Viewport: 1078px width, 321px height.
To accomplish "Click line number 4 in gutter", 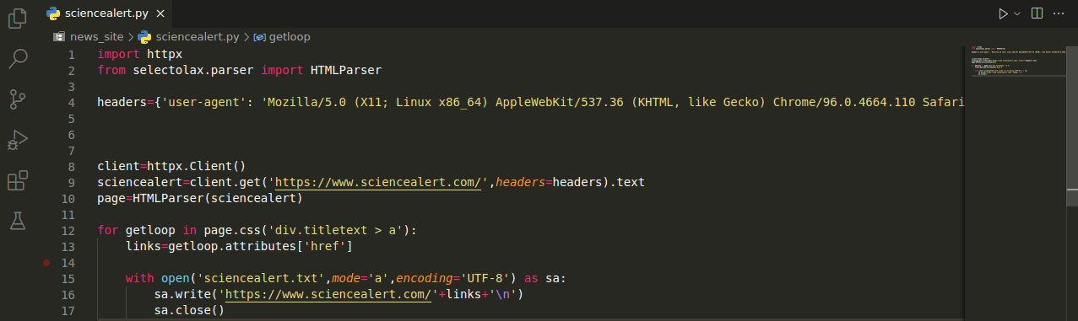I will point(71,103).
